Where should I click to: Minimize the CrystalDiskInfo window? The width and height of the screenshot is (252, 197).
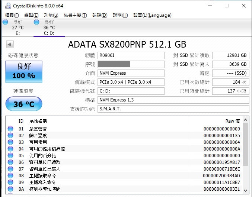coord(210,6)
